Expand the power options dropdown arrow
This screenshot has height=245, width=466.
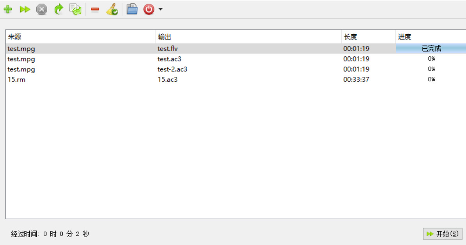point(161,9)
